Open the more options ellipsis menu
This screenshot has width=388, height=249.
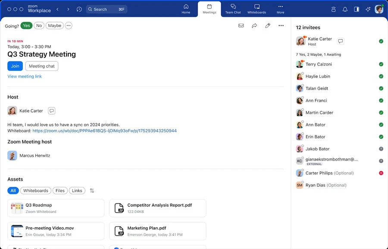click(281, 26)
